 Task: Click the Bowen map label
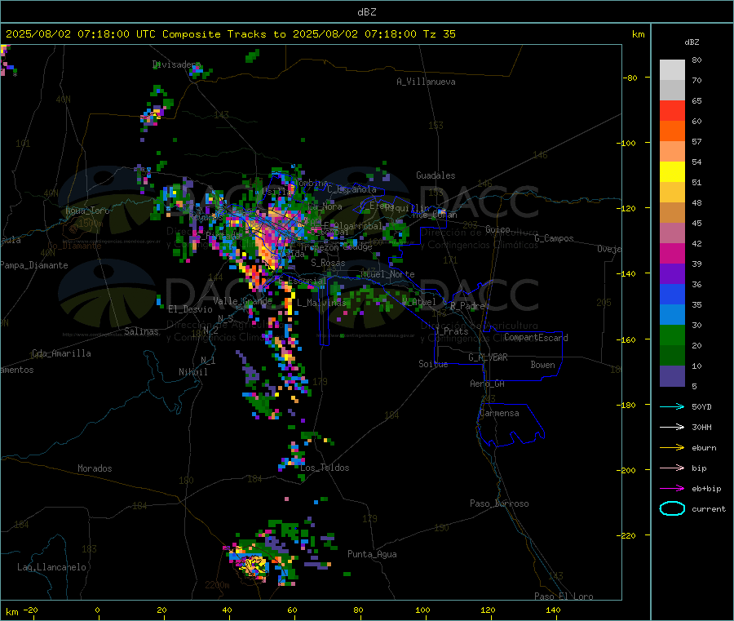542,365
